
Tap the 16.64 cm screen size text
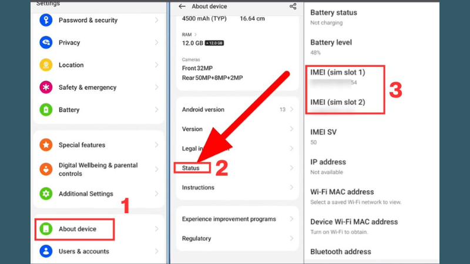coord(252,19)
